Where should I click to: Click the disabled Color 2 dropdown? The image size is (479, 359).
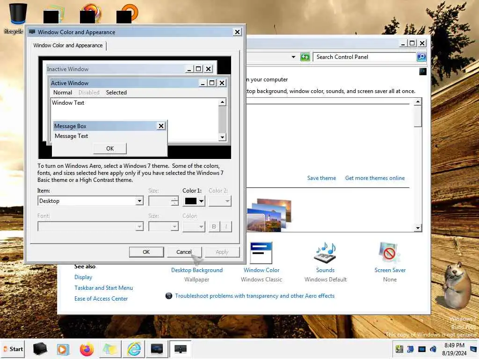tap(220, 201)
